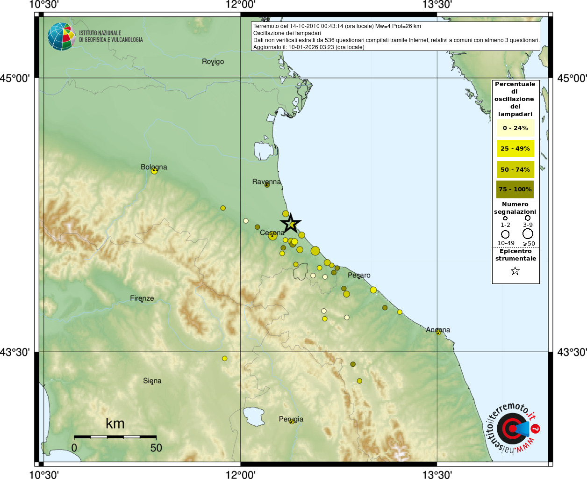Click the Firenze city label

[142, 298]
